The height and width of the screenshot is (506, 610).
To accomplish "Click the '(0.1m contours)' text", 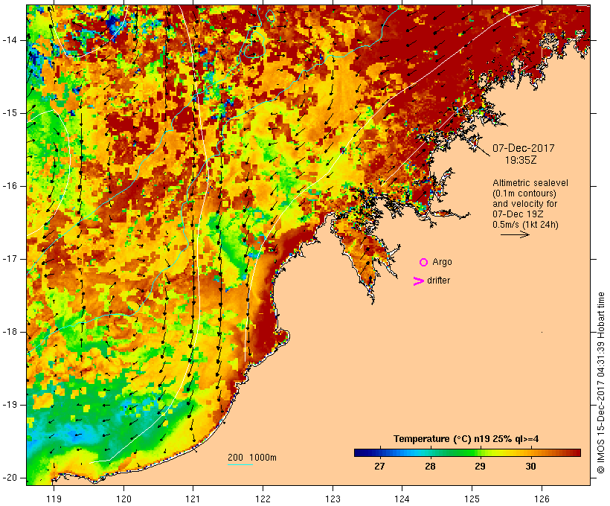I will 524,193.
